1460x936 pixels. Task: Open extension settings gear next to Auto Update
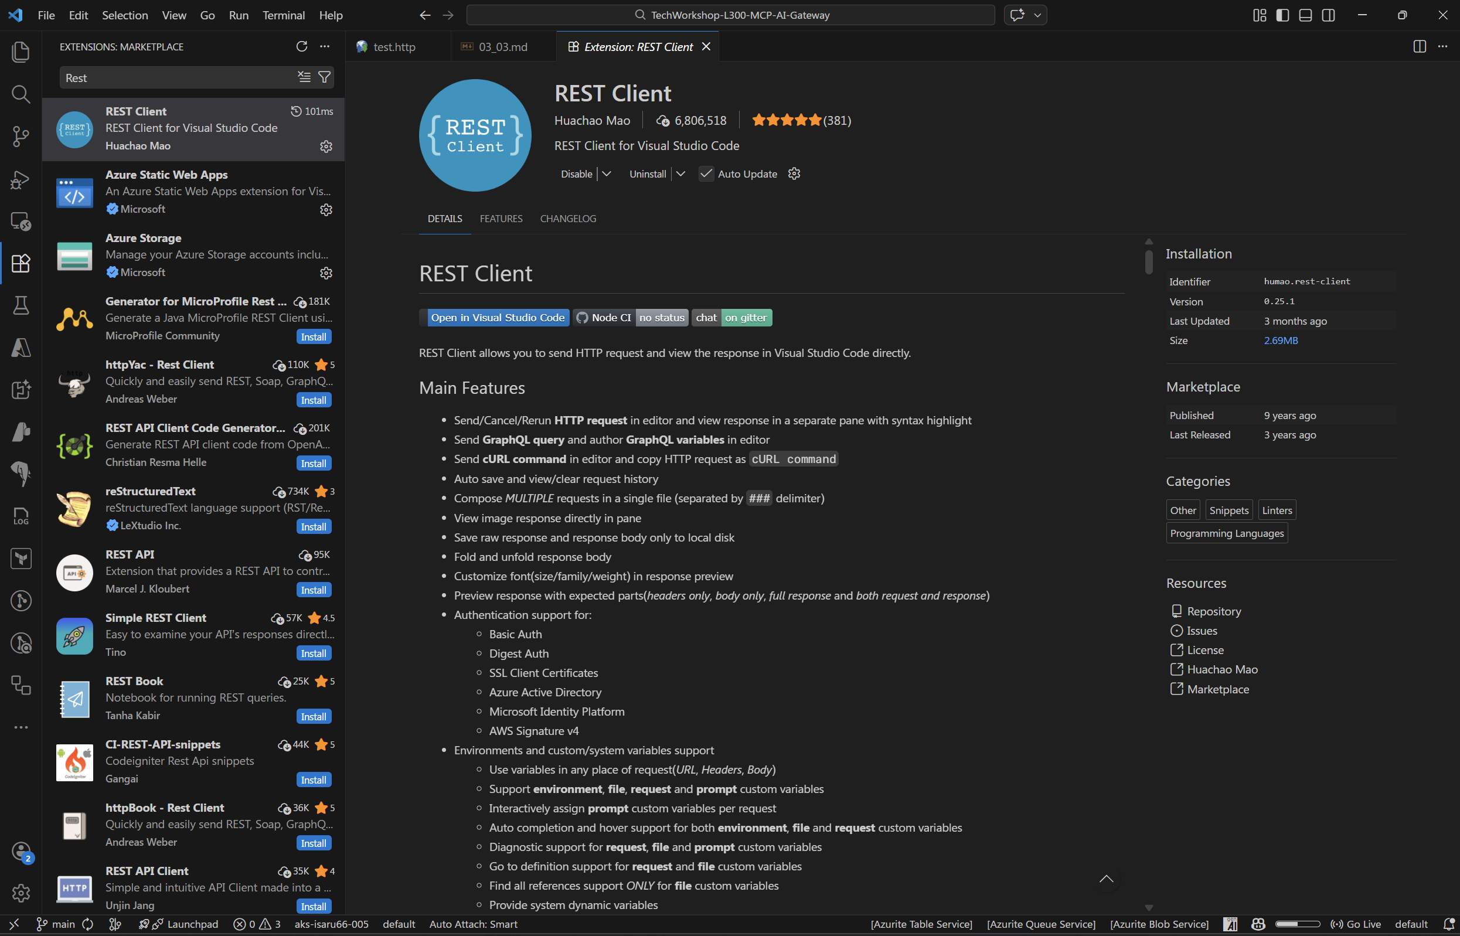pos(794,174)
